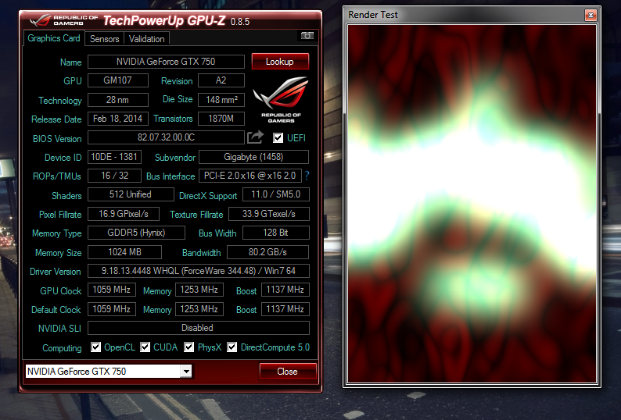621x420 pixels.
Task: Click inside the Render Test rendering area
Action: [472, 204]
